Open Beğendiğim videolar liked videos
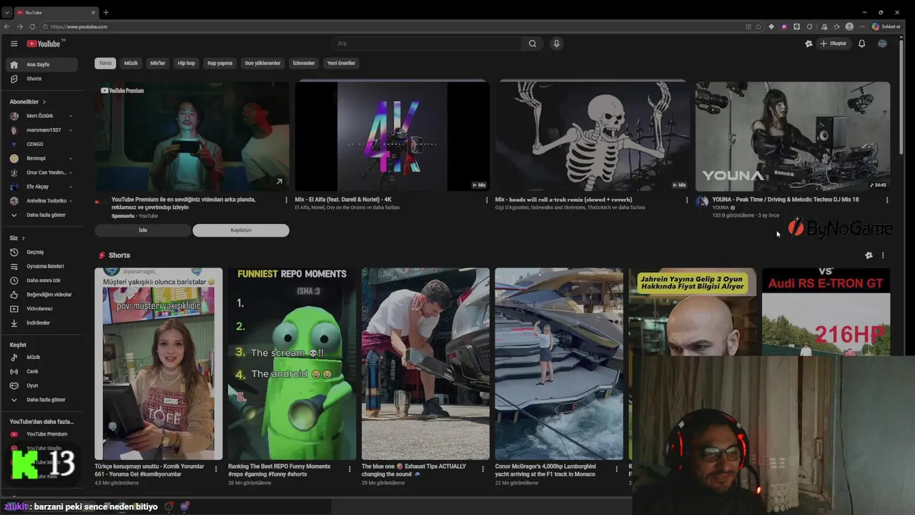The width and height of the screenshot is (915, 515). (43, 295)
